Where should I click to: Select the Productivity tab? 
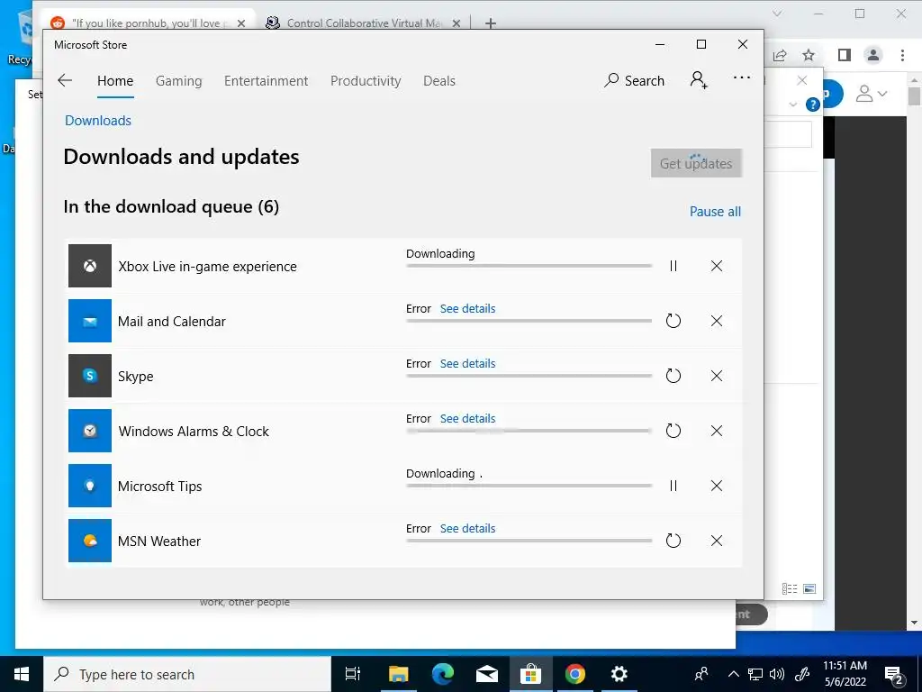coord(366,80)
